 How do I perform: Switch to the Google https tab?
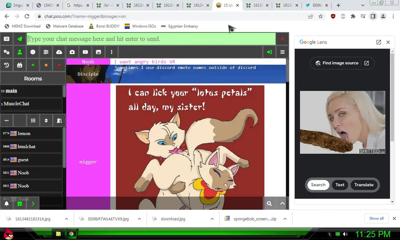coord(78,5)
